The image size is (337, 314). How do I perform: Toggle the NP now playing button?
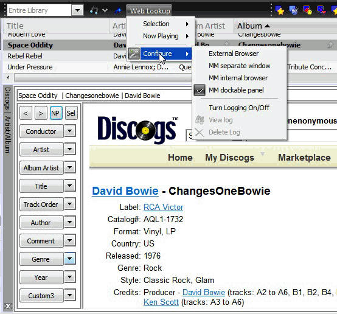56,113
